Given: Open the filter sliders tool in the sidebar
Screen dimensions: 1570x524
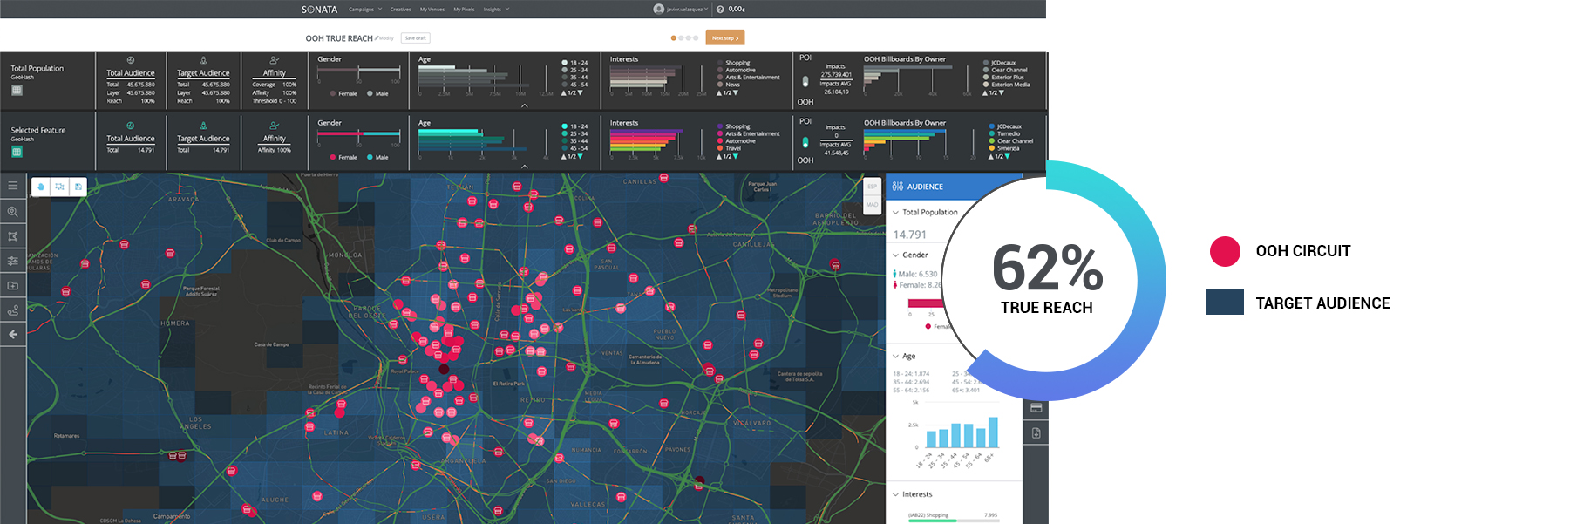Looking at the screenshot, I should point(13,261).
